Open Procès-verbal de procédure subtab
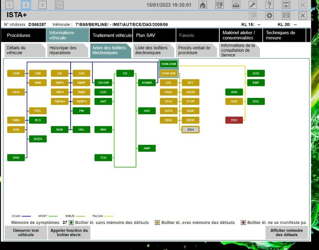The image size is (319, 250). point(197,50)
